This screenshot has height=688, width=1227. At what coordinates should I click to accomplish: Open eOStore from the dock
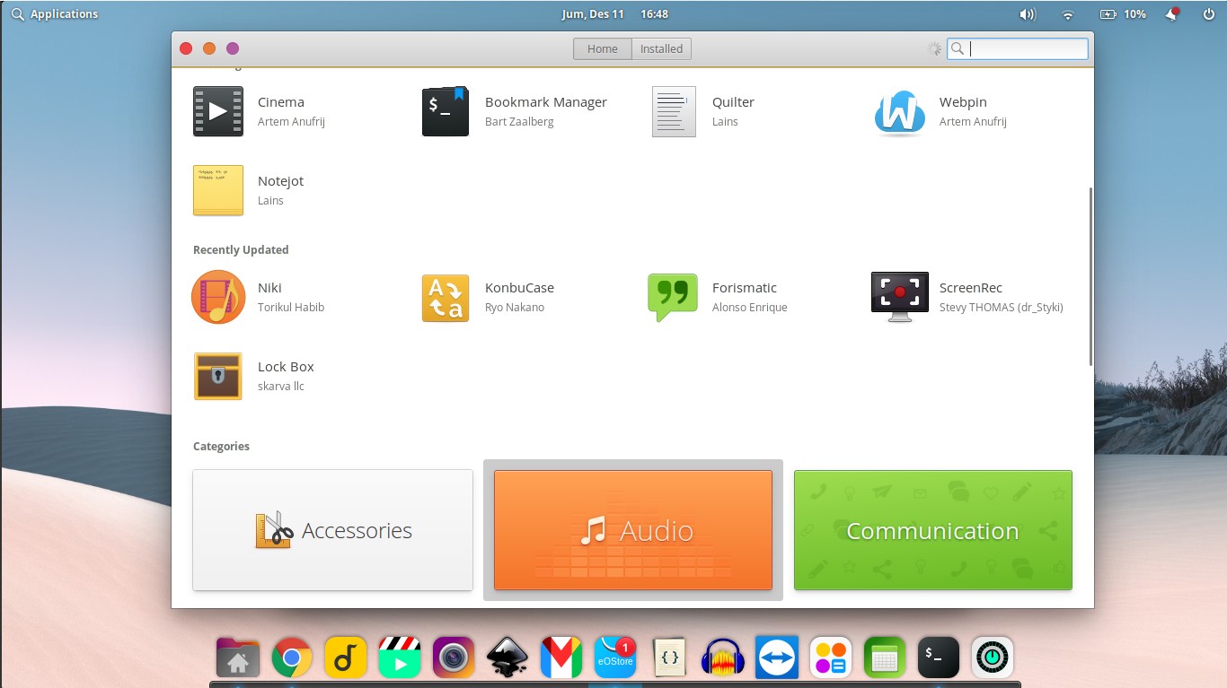tap(615, 658)
